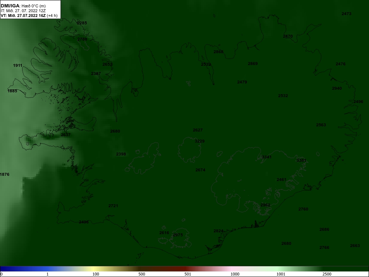Select the 2824 height label
This screenshot has height=277, width=369.
pos(218,231)
